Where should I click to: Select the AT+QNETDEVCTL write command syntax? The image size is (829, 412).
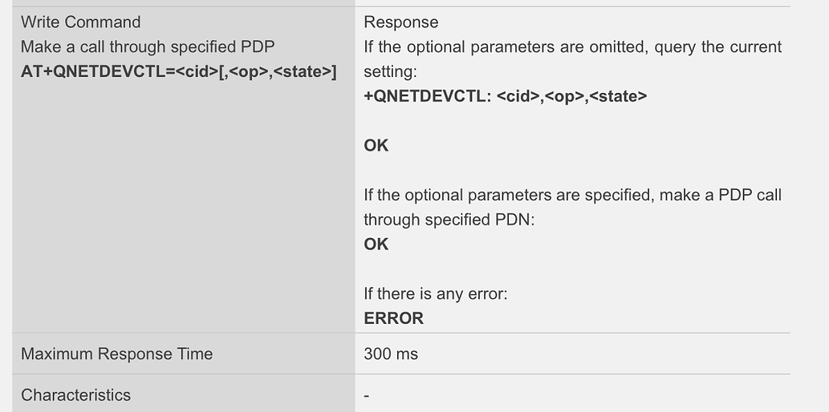point(178,72)
